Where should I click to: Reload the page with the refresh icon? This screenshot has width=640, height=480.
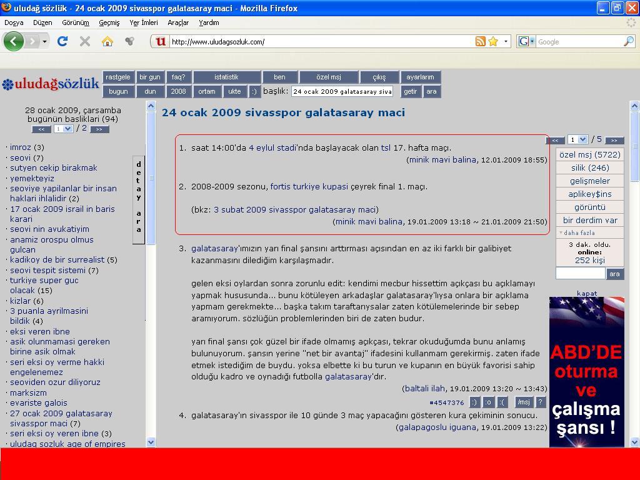tap(62, 41)
